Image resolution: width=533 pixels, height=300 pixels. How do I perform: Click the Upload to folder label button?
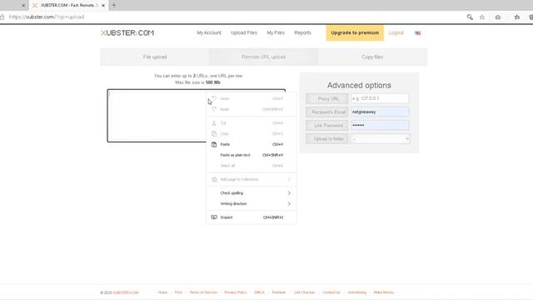point(327,139)
